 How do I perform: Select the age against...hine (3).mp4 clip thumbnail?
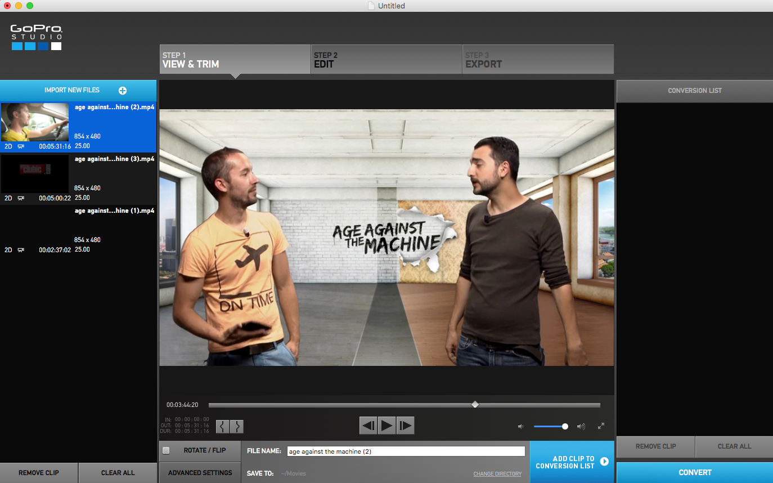35,174
